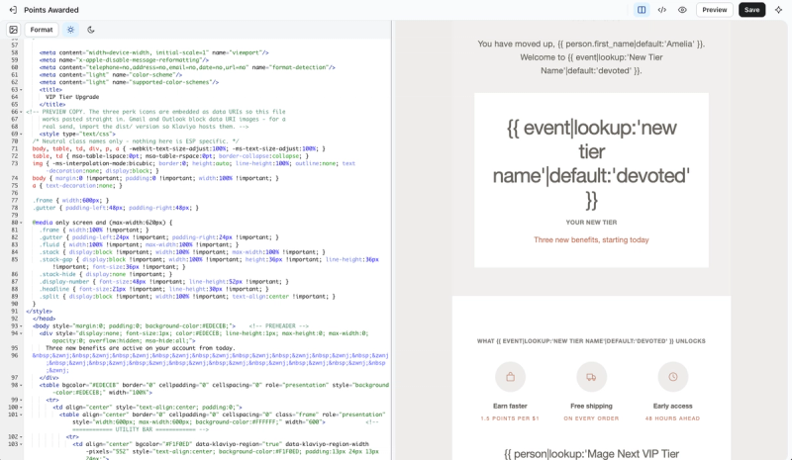Screen dimensions: 792x460
Task: Click the delivery truck icon above Free shipping
Action: coord(591,377)
